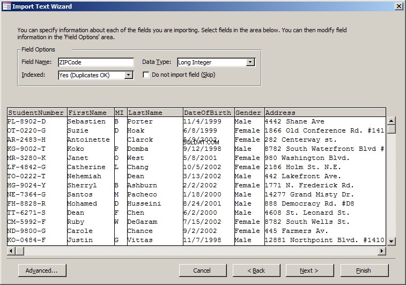Click last name Porter
This screenshot has height=285, width=406.
coord(140,121)
